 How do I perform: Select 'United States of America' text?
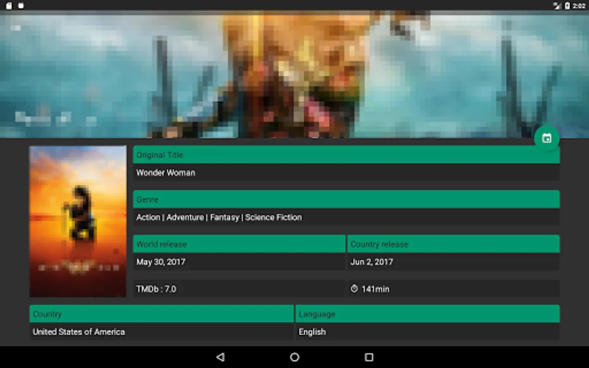click(x=79, y=332)
